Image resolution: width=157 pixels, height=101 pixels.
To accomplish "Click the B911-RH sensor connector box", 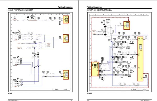I will pos(15,37).
